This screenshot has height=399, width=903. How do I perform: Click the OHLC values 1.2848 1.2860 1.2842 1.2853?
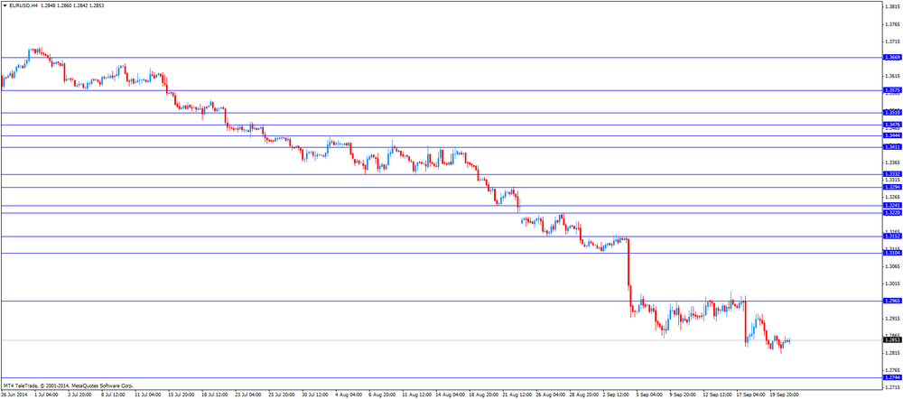click(x=72, y=5)
